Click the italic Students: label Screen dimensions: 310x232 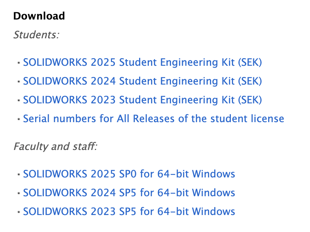click(36, 35)
